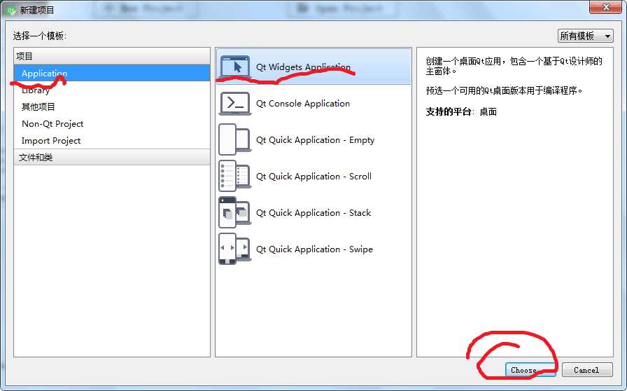Click the Qt Quick Application Stack icon

point(235,212)
